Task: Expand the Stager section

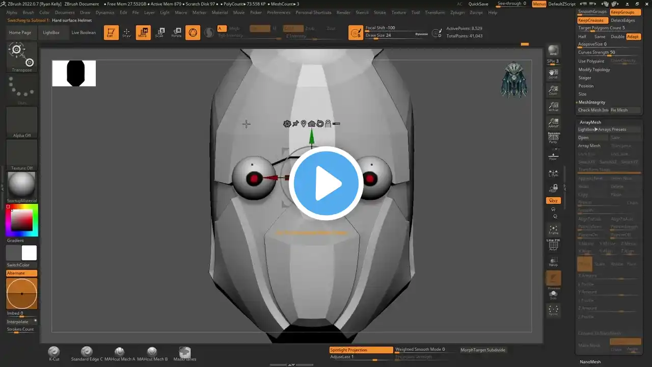Action: pos(585,78)
